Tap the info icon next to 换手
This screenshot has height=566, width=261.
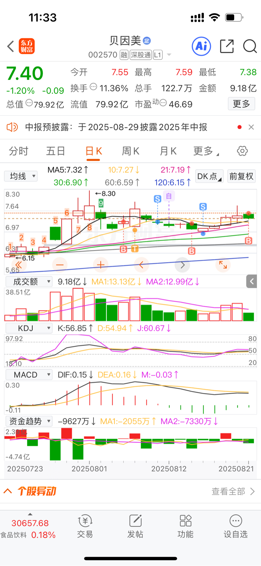click(93, 87)
